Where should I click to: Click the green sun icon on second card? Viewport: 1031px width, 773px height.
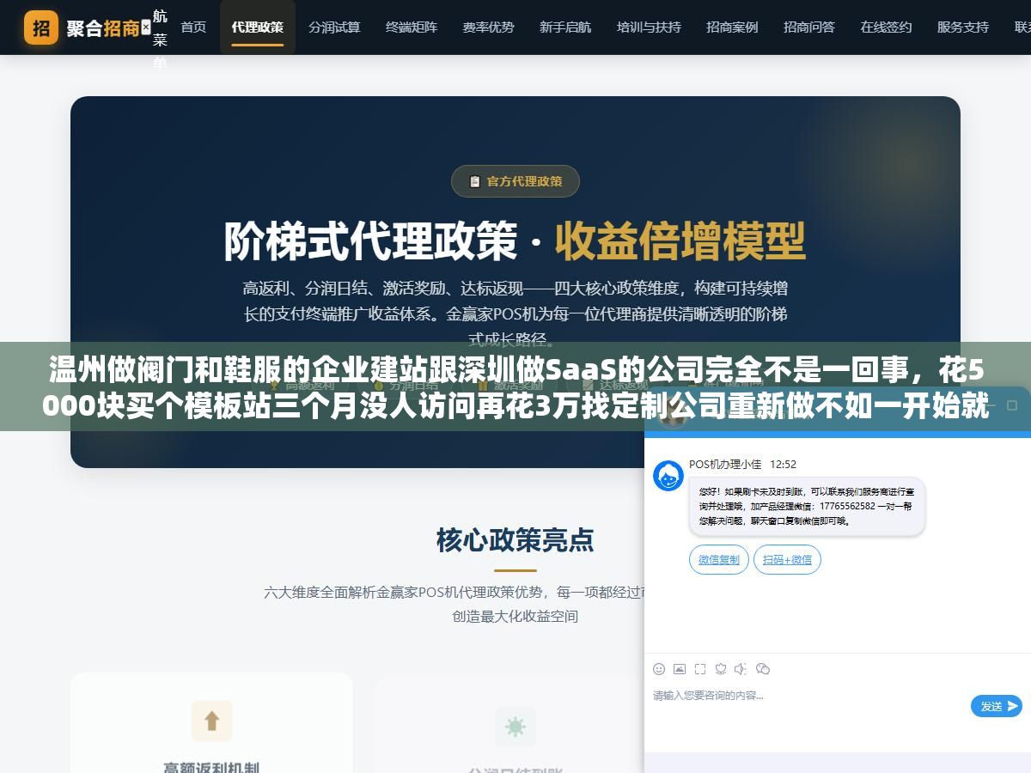[515, 727]
